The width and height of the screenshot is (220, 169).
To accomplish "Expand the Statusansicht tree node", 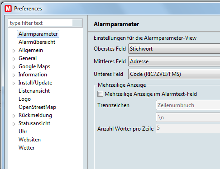I will (14, 124).
